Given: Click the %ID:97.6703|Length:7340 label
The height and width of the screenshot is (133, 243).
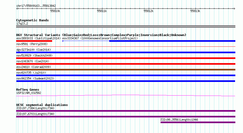Looking at the screenshot, I should coord(35,114).
